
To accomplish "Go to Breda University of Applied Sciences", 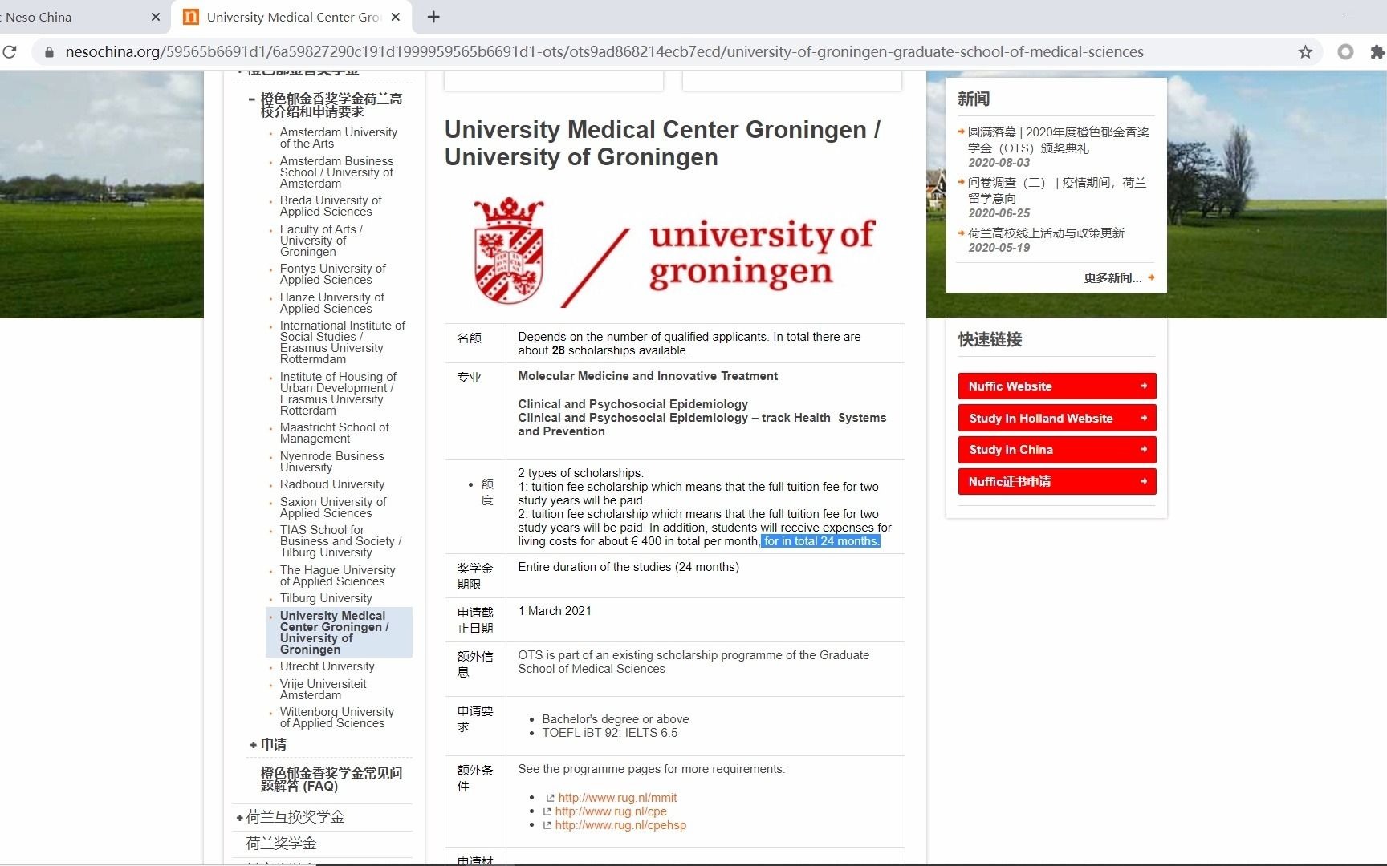I will pyautogui.click(x=330, y=206).
